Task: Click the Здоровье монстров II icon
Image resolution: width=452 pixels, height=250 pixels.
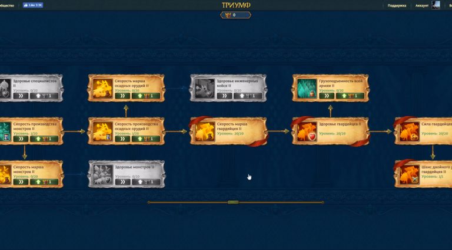Action: coord(102,174)
